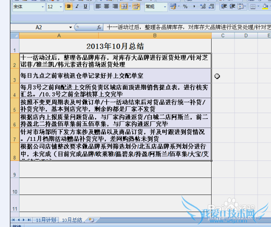Select cell starting with 根据店内上报质量问题货品
The image size is (271, 227).
pos(115,120)
